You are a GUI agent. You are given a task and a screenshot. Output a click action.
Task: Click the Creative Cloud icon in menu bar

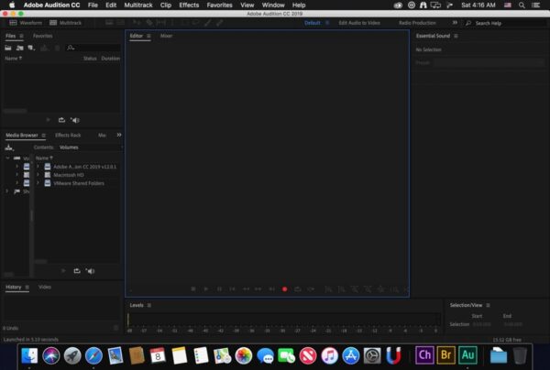398,5
